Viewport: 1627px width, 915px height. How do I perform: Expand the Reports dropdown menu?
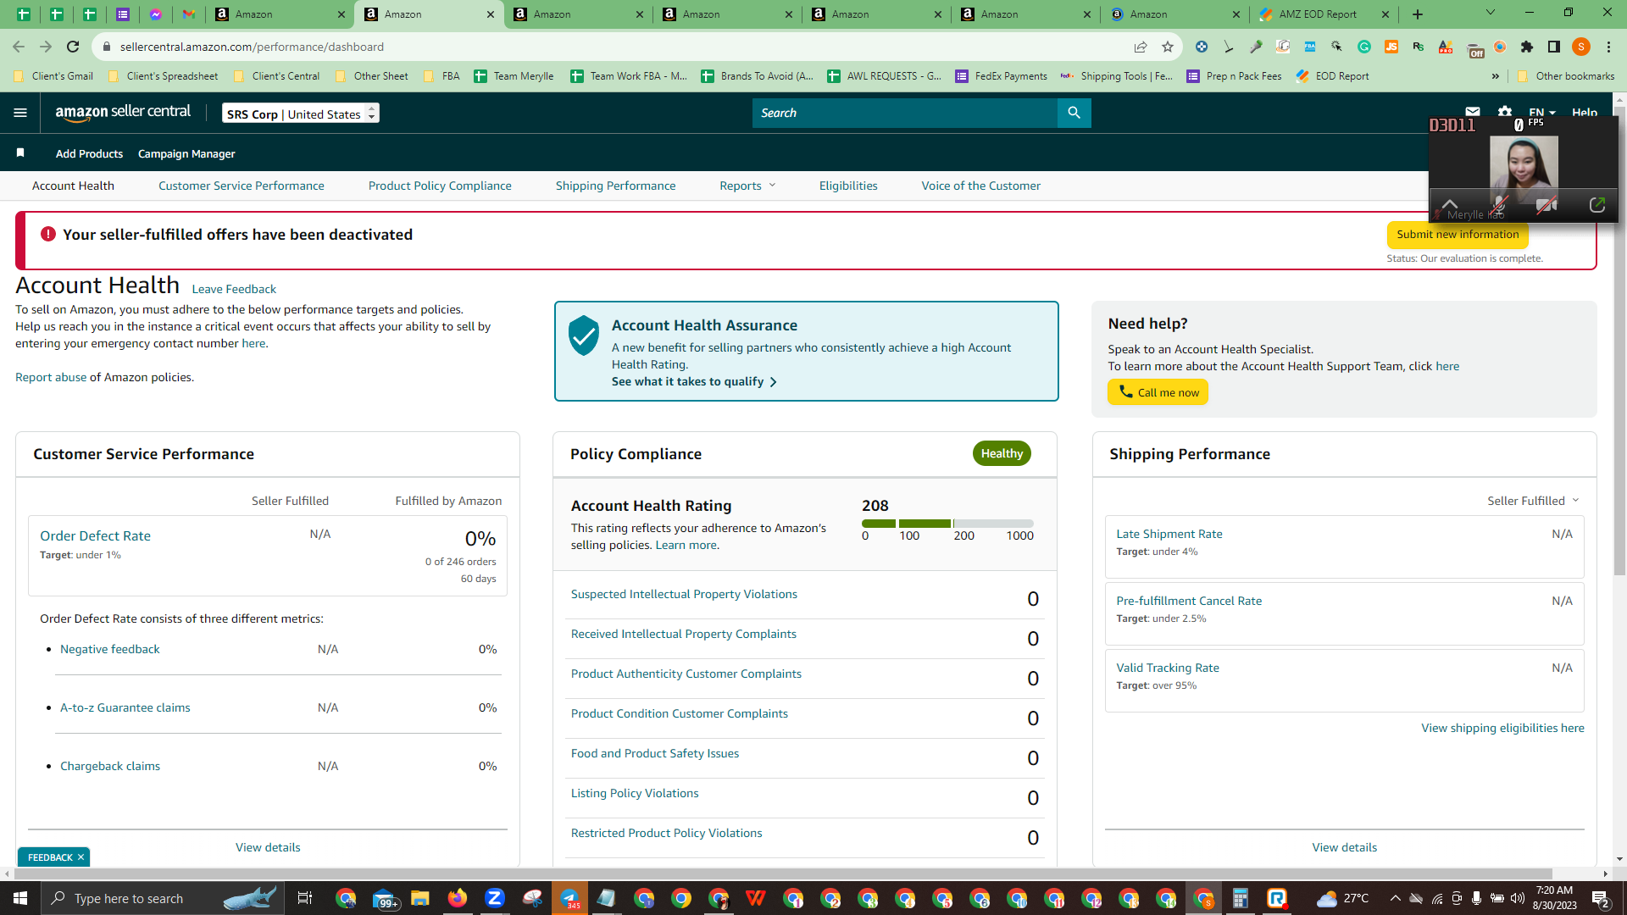747,186
